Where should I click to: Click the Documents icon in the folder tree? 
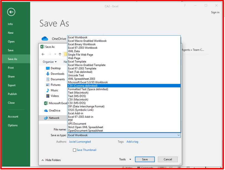click(48, 79)
